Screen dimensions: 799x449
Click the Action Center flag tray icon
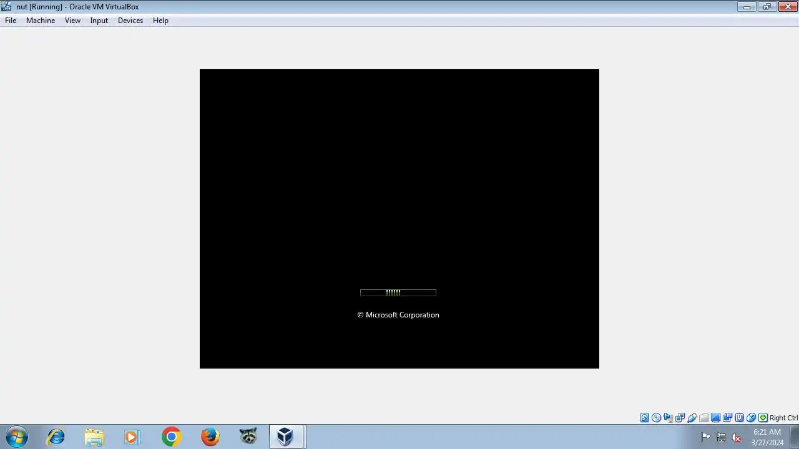click(x=706, y=437)
